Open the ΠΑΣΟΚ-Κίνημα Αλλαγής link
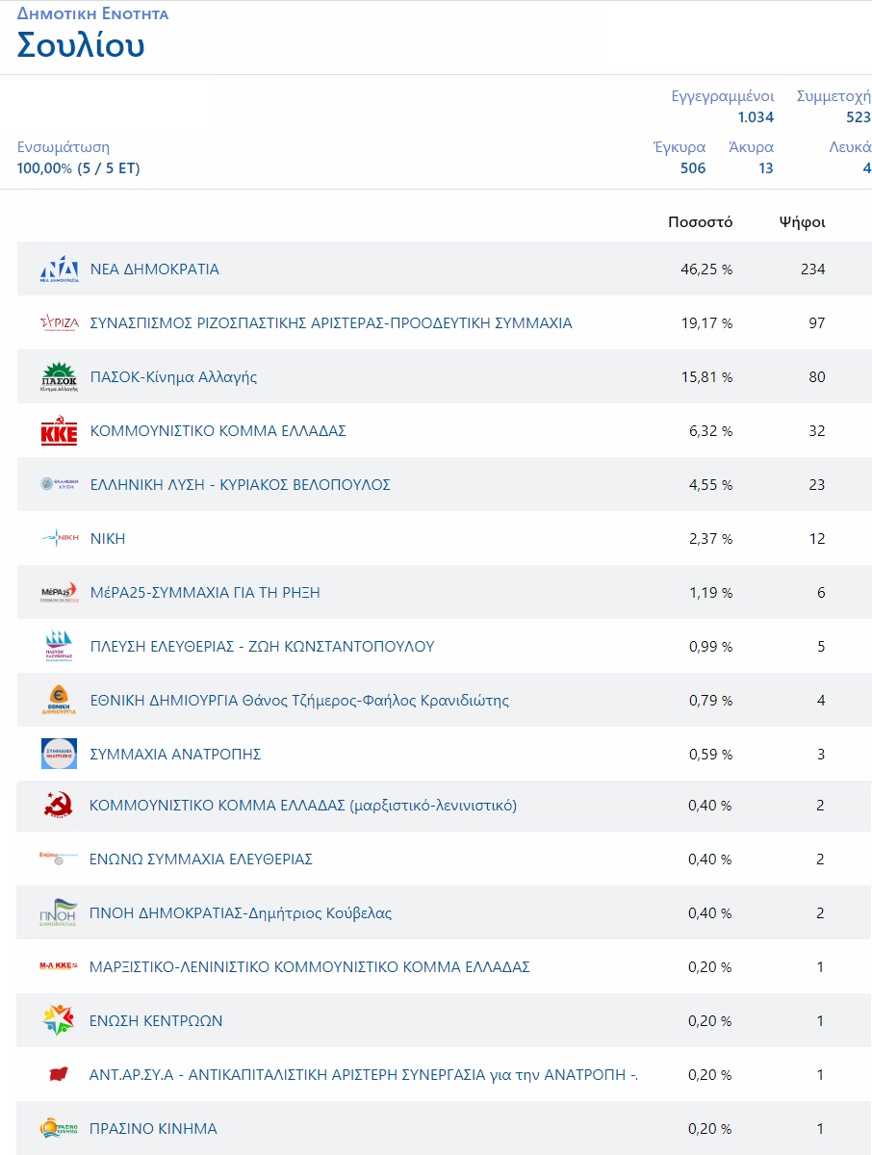The image size is (872, 1155). [174, 377]
